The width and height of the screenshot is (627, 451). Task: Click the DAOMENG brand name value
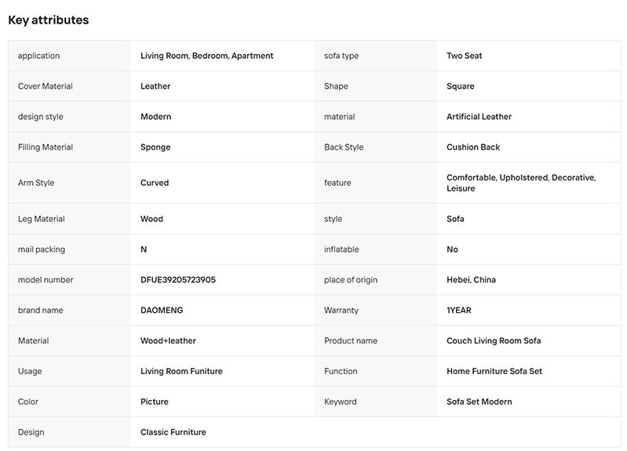[x=162, y=311]
